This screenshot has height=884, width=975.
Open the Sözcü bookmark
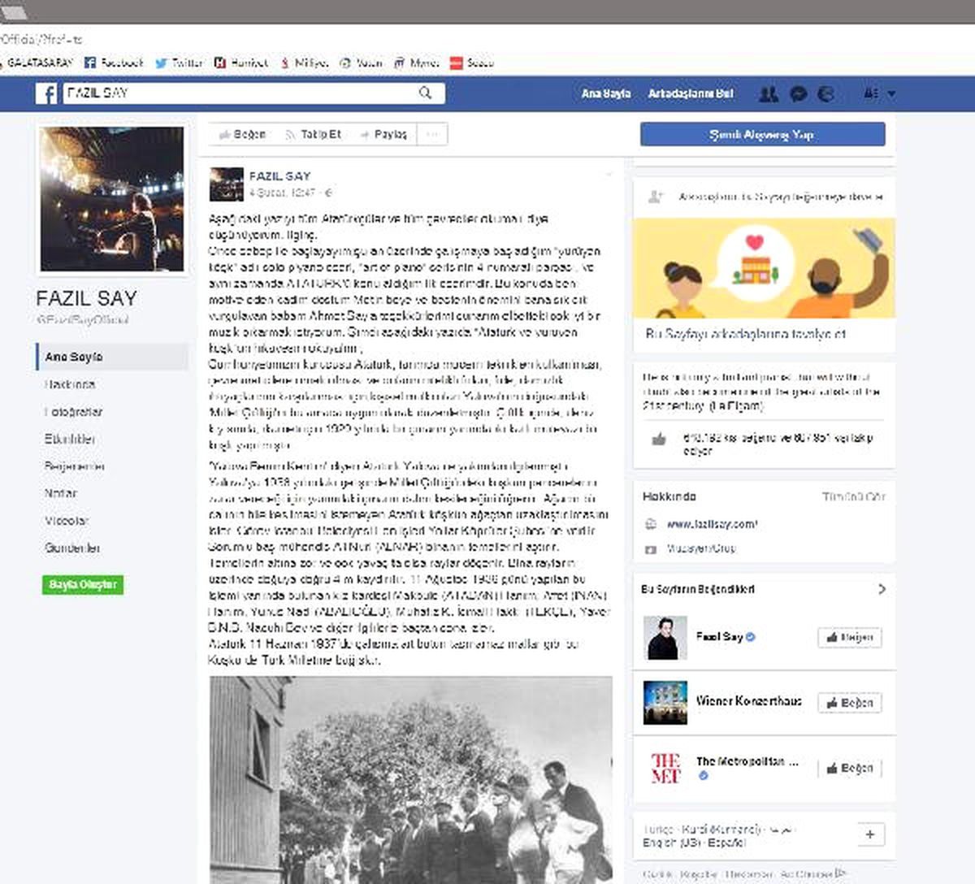point(472,63)
